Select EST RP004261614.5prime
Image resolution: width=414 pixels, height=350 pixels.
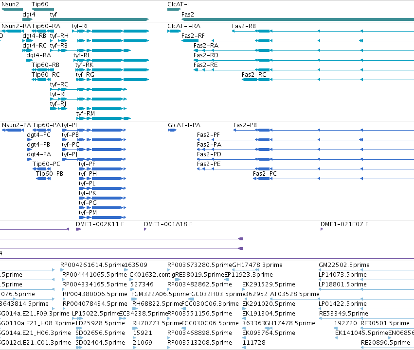92,265
